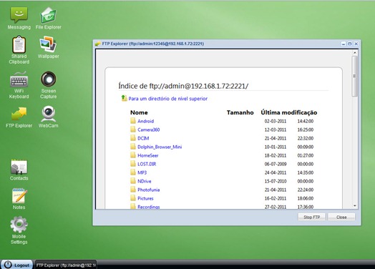Open the Recordings folder link

(149, 207)
